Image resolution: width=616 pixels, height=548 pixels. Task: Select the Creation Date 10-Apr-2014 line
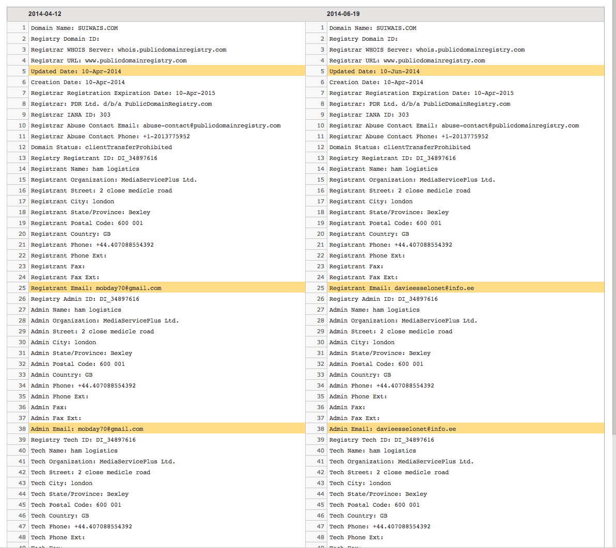(80, 82)
